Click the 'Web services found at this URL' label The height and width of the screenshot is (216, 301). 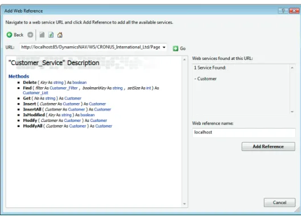coord(222,58)
